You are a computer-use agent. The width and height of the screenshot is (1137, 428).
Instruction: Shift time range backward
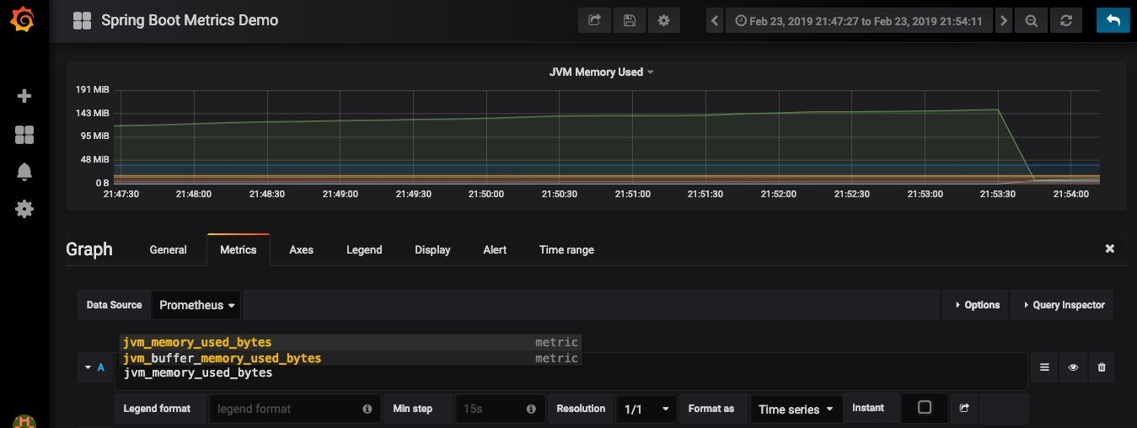pos(715,21)
